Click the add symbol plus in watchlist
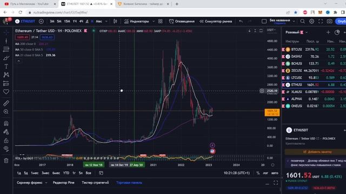346x194 pixels. tap(328, 32)
